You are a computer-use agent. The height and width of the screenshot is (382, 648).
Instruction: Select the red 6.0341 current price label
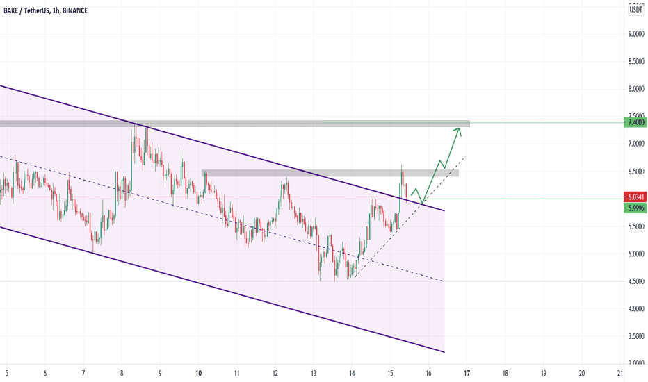[635, 197]
